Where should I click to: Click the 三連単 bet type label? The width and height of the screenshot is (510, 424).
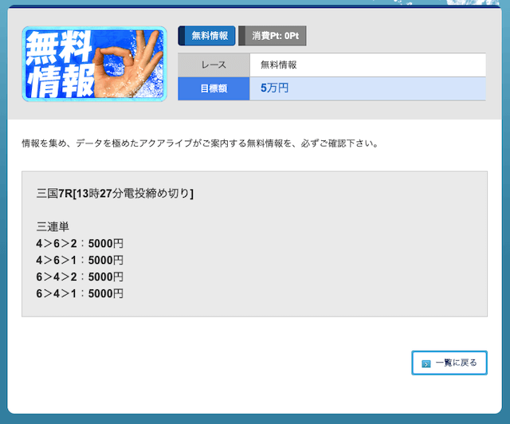[x=53, y=227]
